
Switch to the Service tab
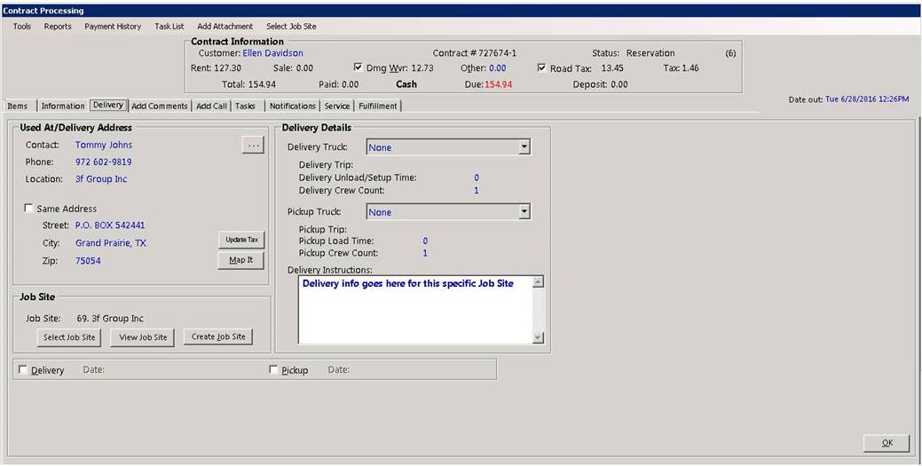point(337,106)
